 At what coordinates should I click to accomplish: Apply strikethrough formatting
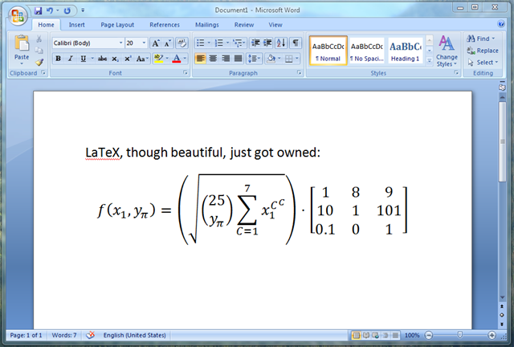coord(102,59)
